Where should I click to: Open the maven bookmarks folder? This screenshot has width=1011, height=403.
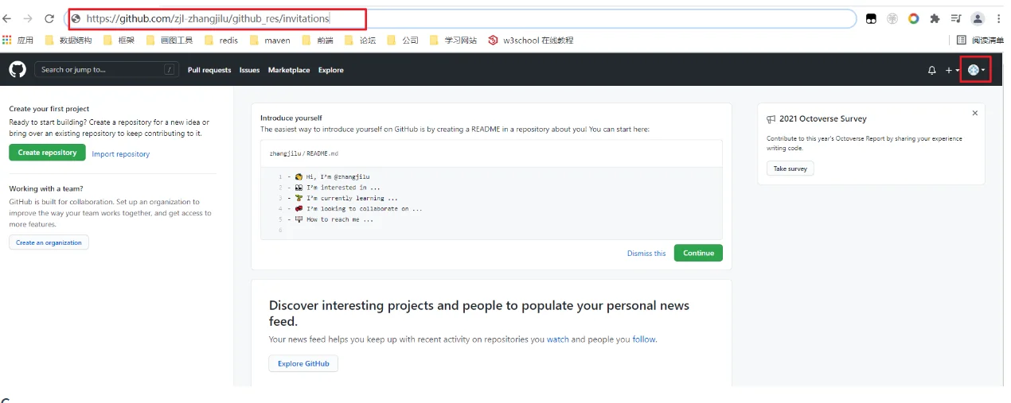pos(269,40)
